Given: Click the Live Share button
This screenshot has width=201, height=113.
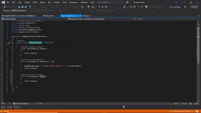Looking at the screenshot, I should [x=175, y=7].
